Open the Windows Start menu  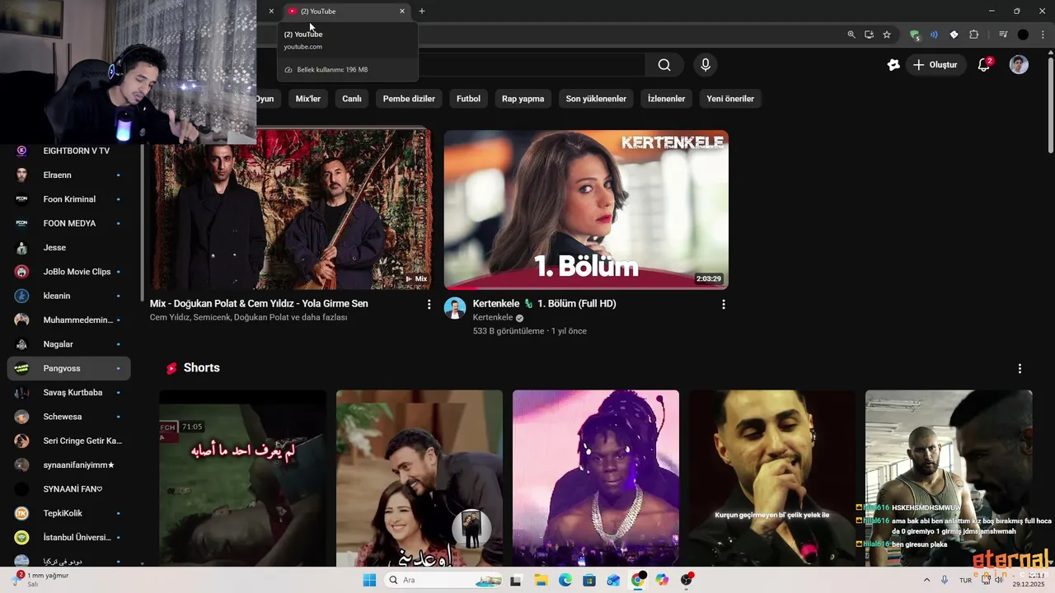369,580
